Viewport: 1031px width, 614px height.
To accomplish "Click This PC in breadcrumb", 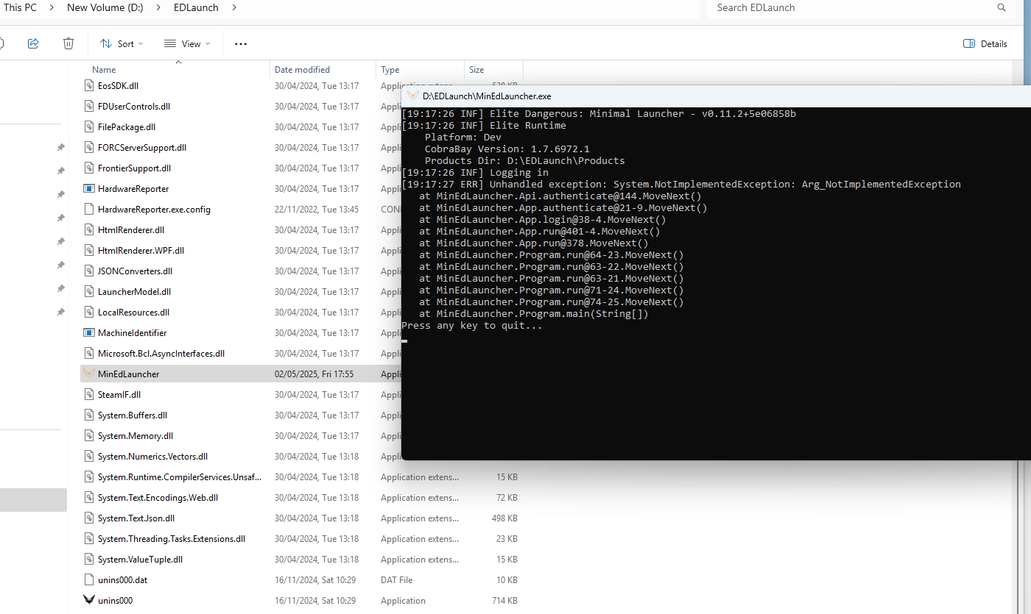I will click(x=20, y=7).
